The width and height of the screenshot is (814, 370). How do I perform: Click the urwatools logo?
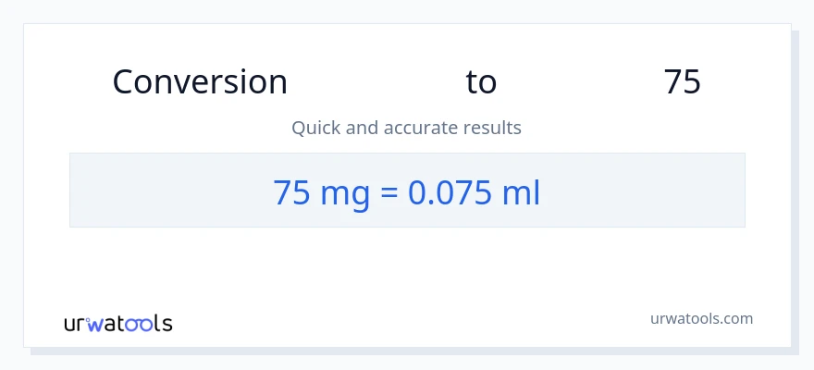tap(117, 323)
